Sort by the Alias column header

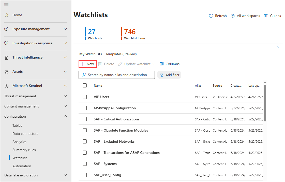[198, 86]
